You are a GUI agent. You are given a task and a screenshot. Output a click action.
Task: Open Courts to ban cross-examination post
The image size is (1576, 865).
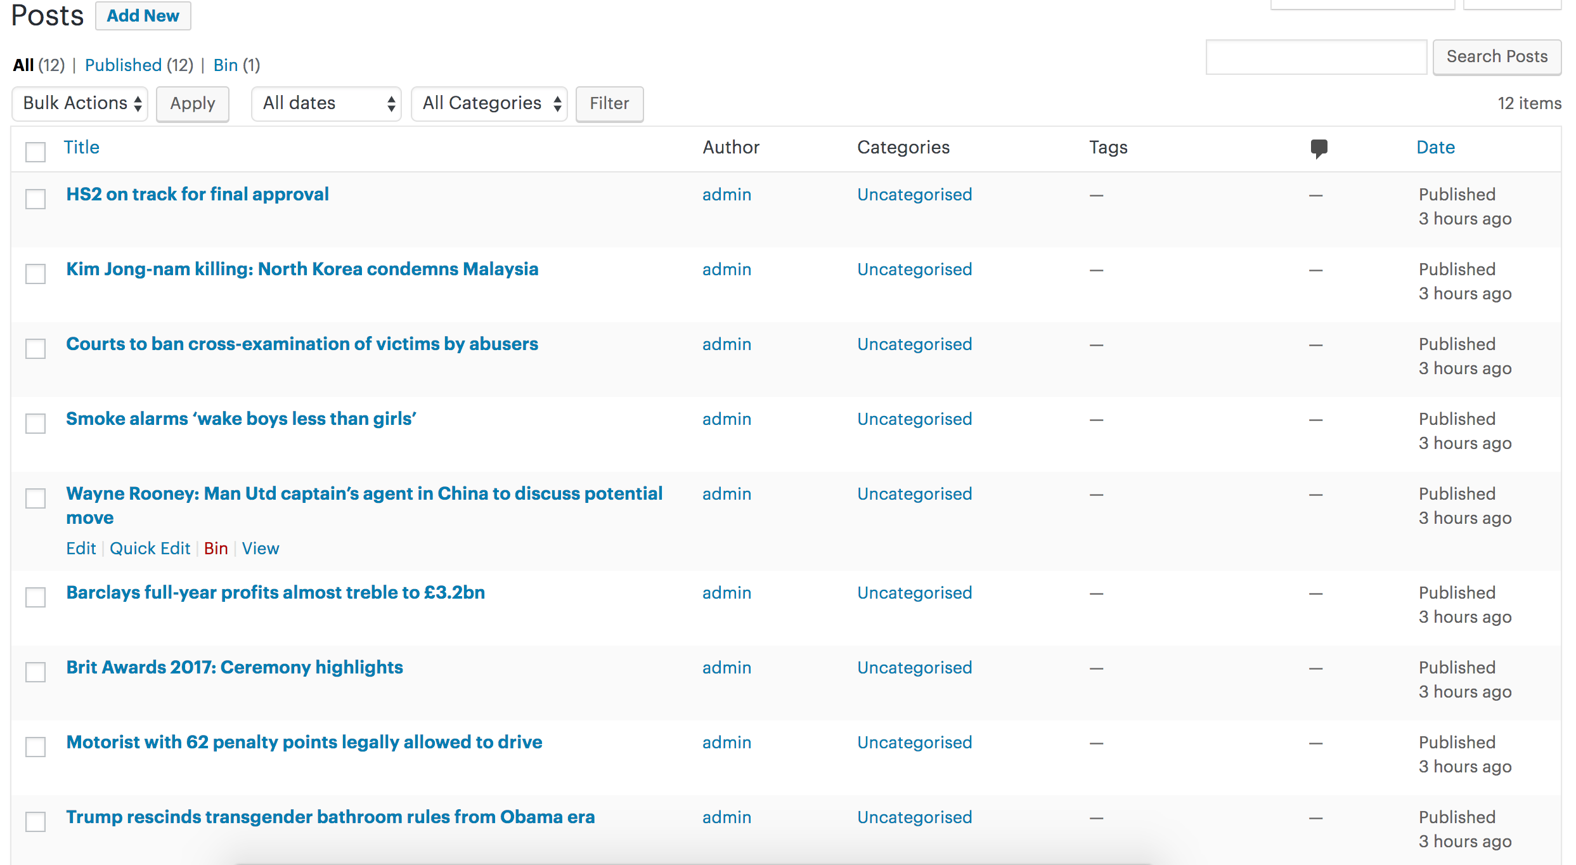[302, 344]
